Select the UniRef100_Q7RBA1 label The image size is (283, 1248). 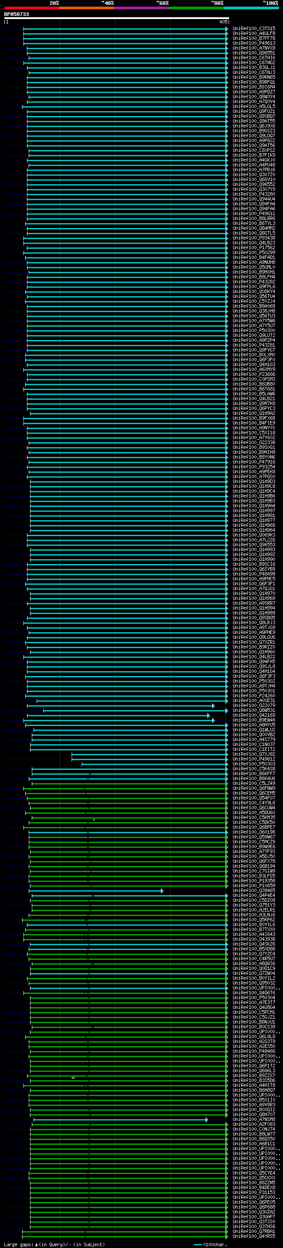point(253,1231)
